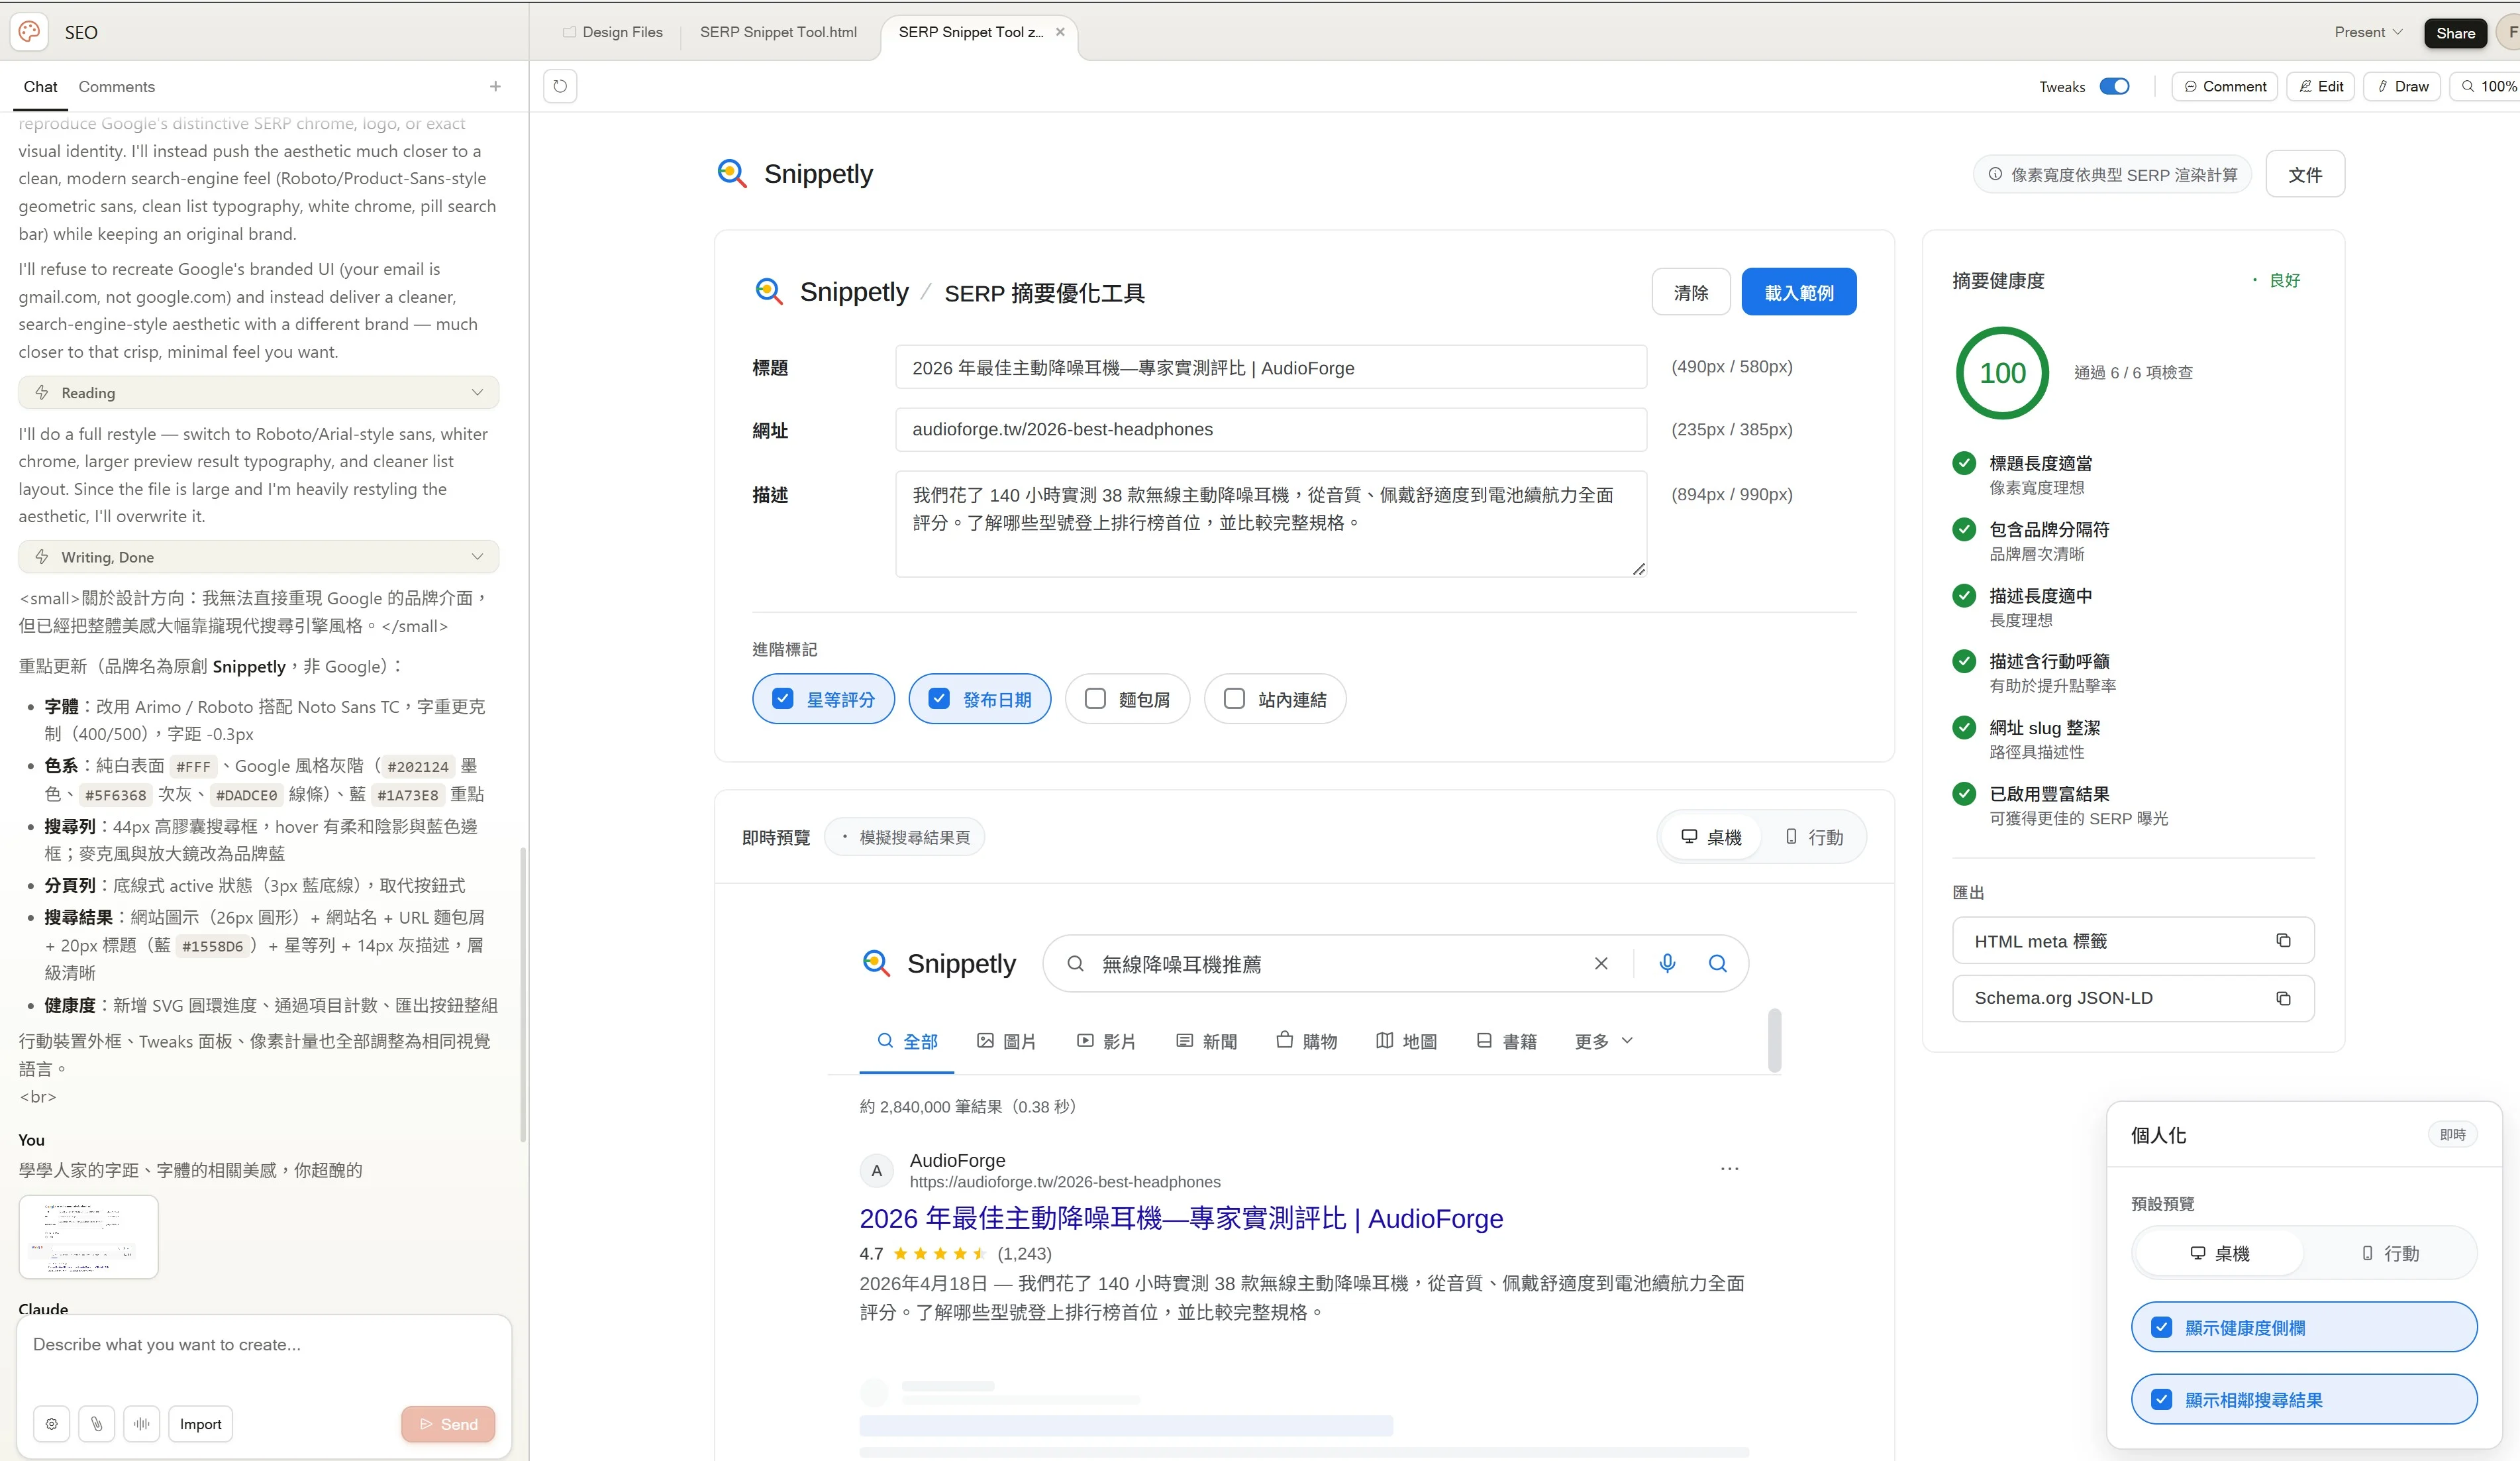
Task: Expand the Writing, Done step
Action: click(x=477, y=557)
